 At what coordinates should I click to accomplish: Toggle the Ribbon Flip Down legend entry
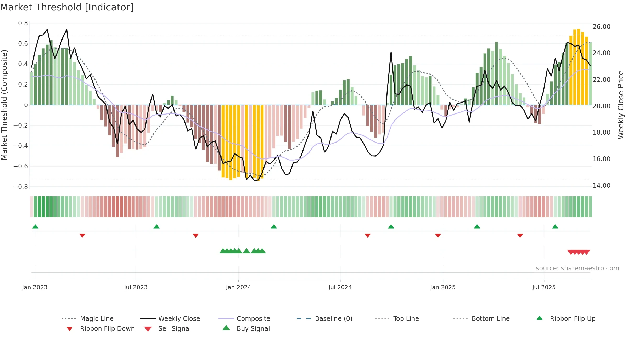100,328
